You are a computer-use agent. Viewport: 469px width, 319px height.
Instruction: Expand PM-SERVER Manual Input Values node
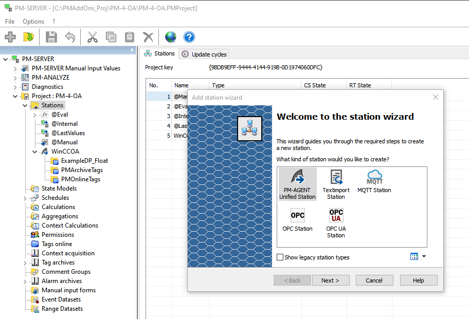[15, 68]
